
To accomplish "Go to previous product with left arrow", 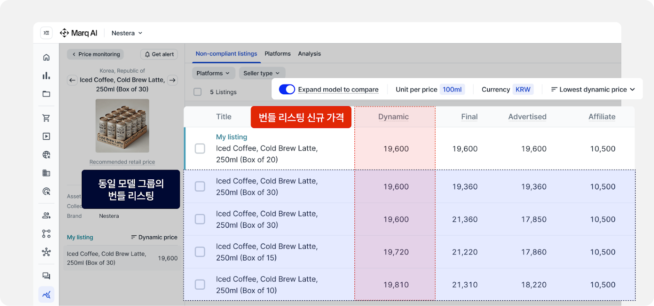I will 72,80.
